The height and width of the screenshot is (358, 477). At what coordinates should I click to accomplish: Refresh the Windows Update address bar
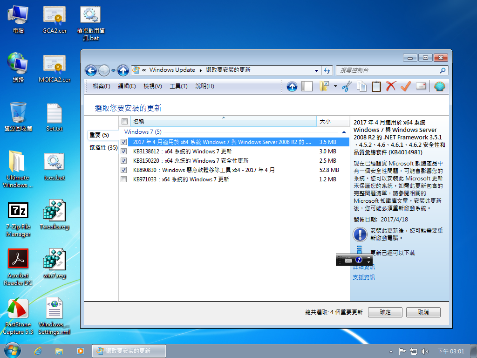327,70
